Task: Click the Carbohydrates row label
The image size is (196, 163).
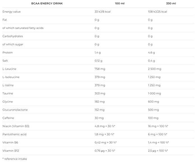Action: 13,36
